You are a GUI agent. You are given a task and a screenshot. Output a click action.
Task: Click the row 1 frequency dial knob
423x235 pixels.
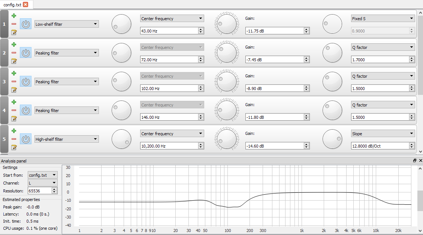coord(121,24)
